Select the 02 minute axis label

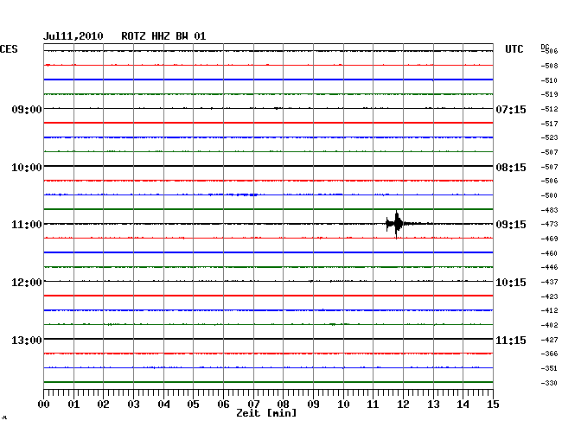point(103,404)
